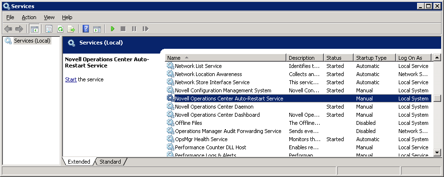Switch to the Extended tab
The height and width of the screenshot is (177, 444).
79,162
